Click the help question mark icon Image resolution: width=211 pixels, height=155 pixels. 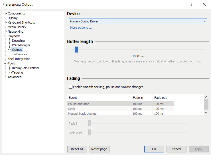(x=191, y=4)
